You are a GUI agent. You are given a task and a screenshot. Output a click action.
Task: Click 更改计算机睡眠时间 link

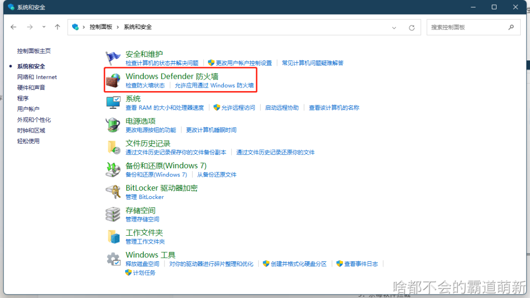211,130
